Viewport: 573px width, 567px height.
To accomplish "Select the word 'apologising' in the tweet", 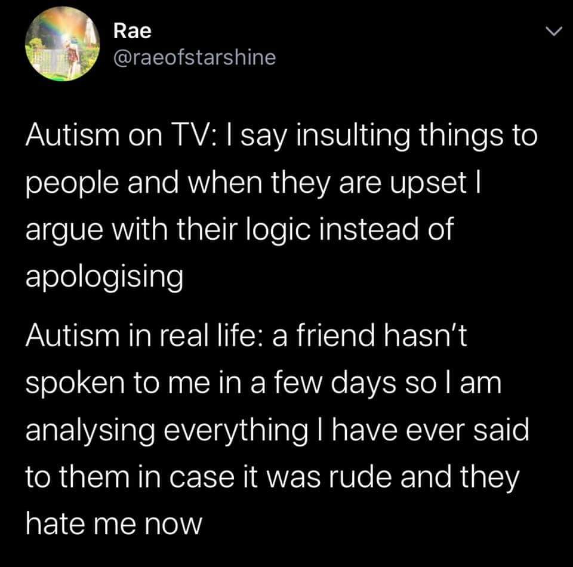I will 104,276.
